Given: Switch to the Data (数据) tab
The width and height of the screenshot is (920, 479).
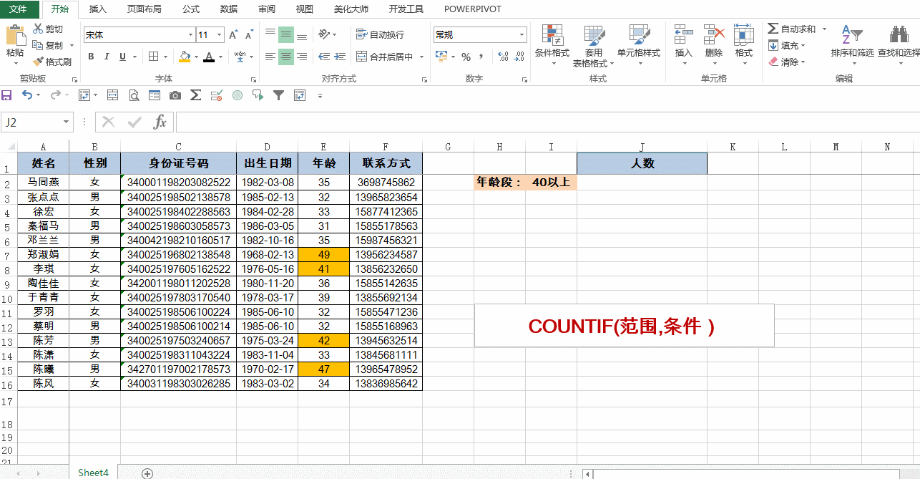Looking at the screenshot, I should click(229, 9).
